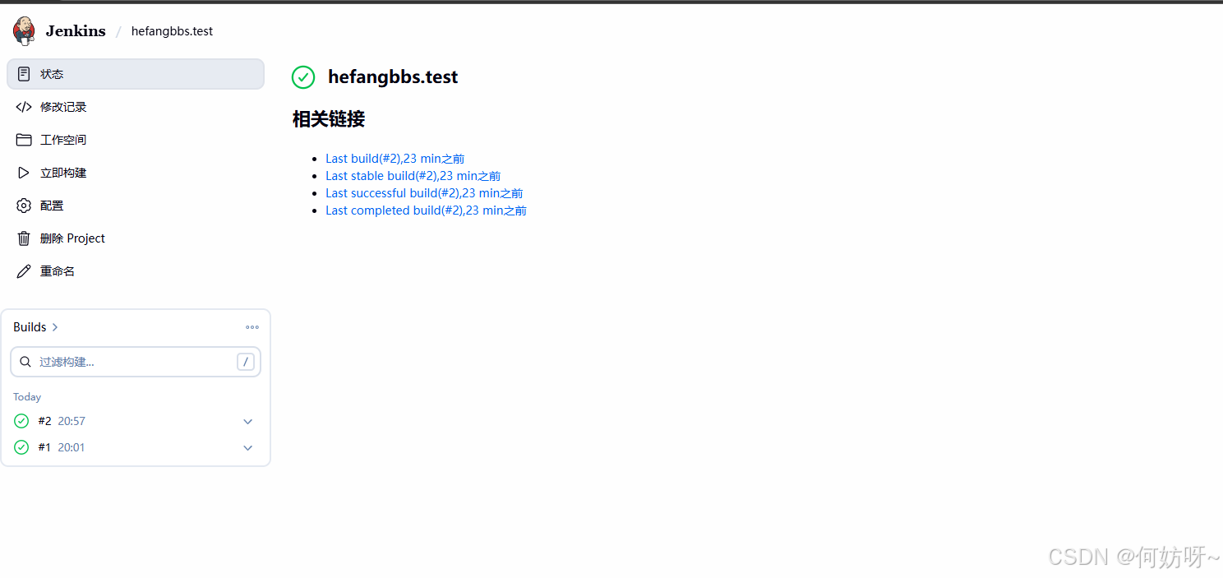This screenshot has height=578, width=1223.
Task: Click the 20:01 build timestamp
Action: (x=72, y=447)
